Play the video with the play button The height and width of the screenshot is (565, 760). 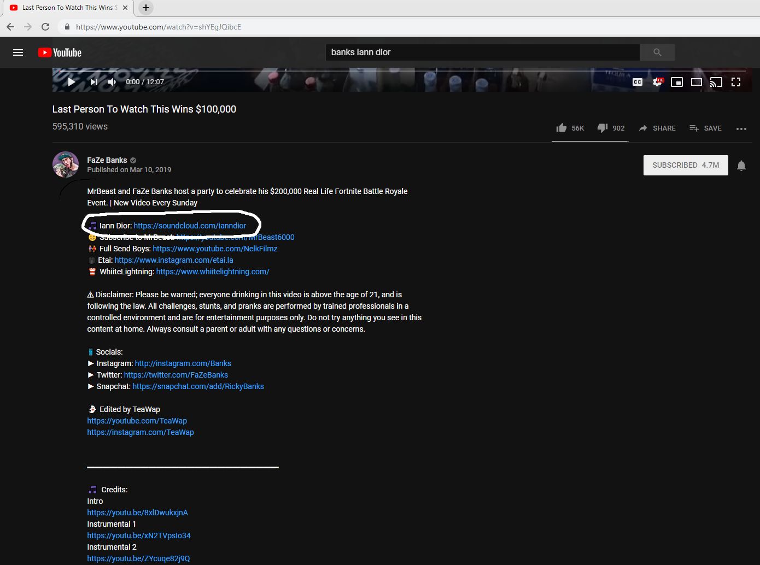[x=72, y=82]
